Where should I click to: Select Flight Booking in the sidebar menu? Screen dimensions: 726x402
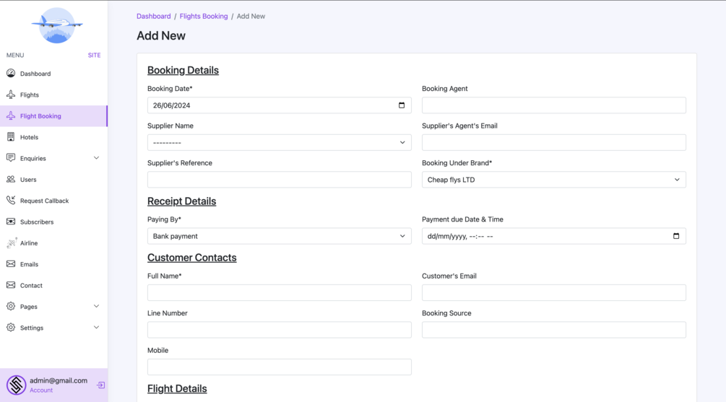(x=53, y=116)
